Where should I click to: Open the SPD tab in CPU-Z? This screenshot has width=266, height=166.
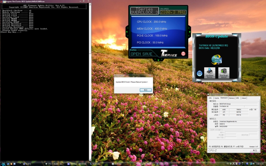tap(237, 98)
